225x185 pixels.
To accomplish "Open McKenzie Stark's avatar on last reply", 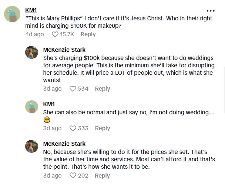I will pyautogui.click(x=32, y=147).
